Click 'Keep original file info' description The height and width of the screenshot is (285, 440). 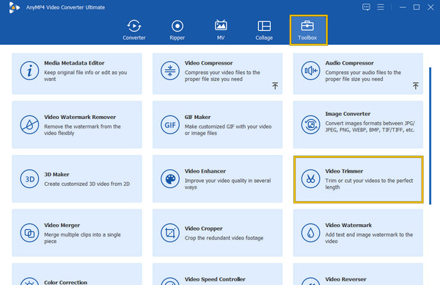(85, 76)
